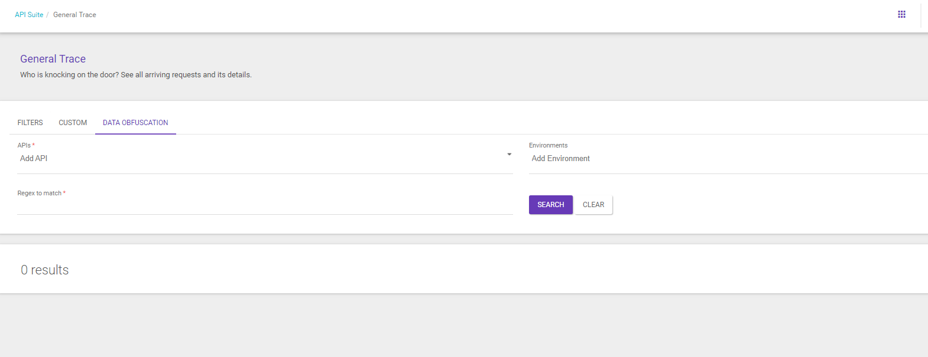Click the Add Environment field

(709, 159)
